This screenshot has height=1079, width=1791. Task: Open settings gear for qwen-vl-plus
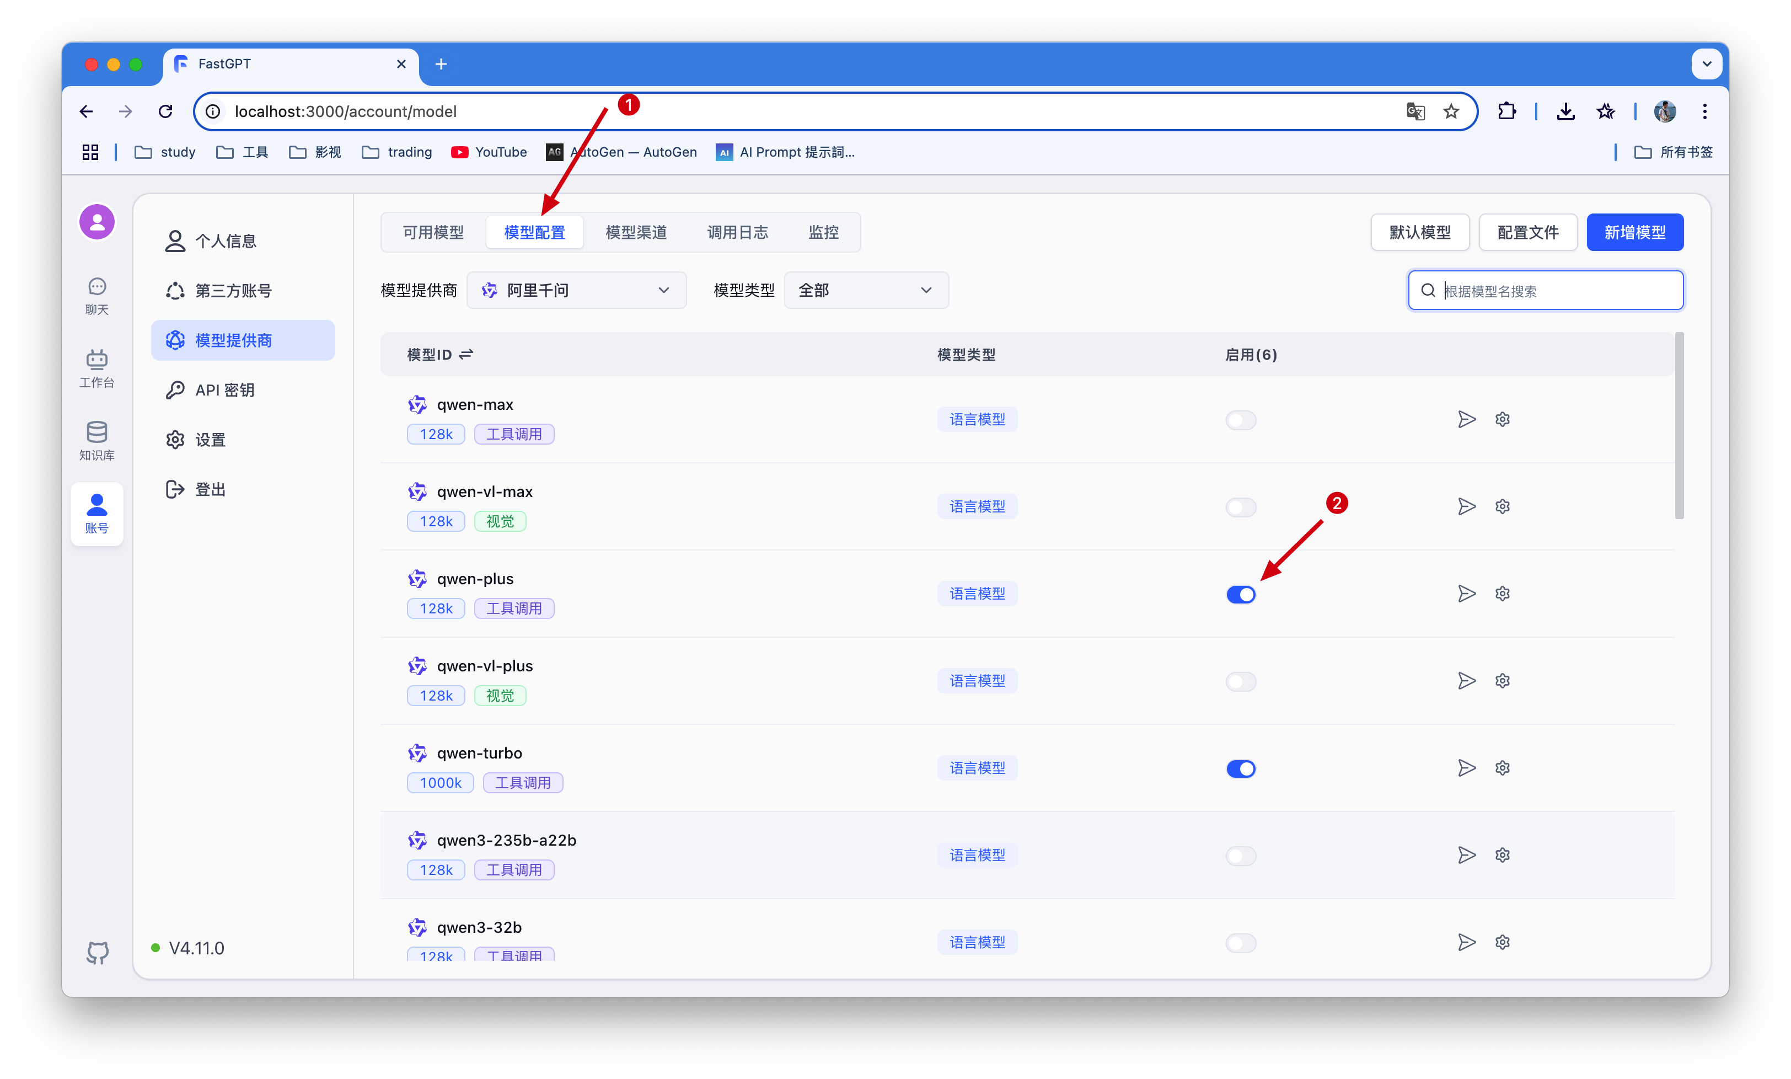point(1503,681)
